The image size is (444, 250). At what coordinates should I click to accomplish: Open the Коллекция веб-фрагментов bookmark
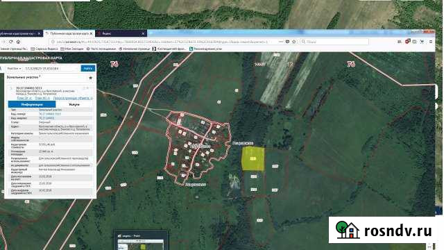click(x=169, y=49)
